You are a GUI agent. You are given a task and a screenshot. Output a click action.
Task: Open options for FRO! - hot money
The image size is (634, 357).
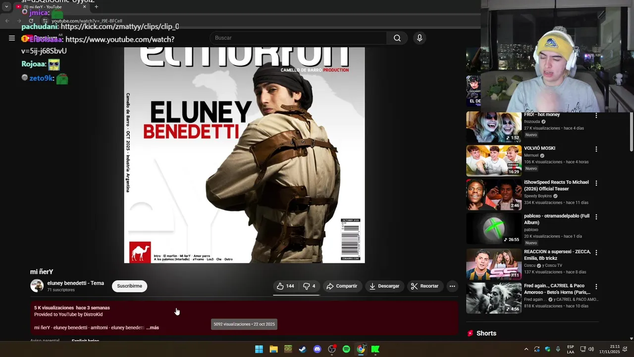pos(596,115)
